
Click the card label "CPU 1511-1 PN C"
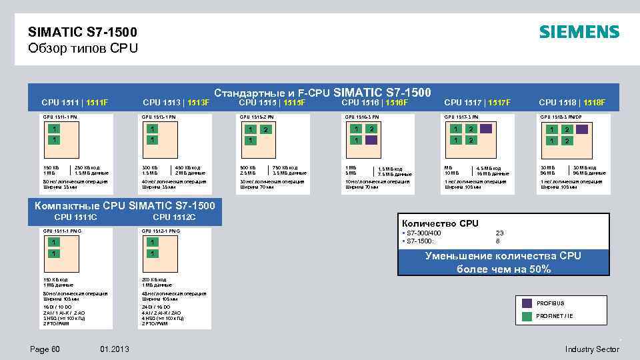62,231
